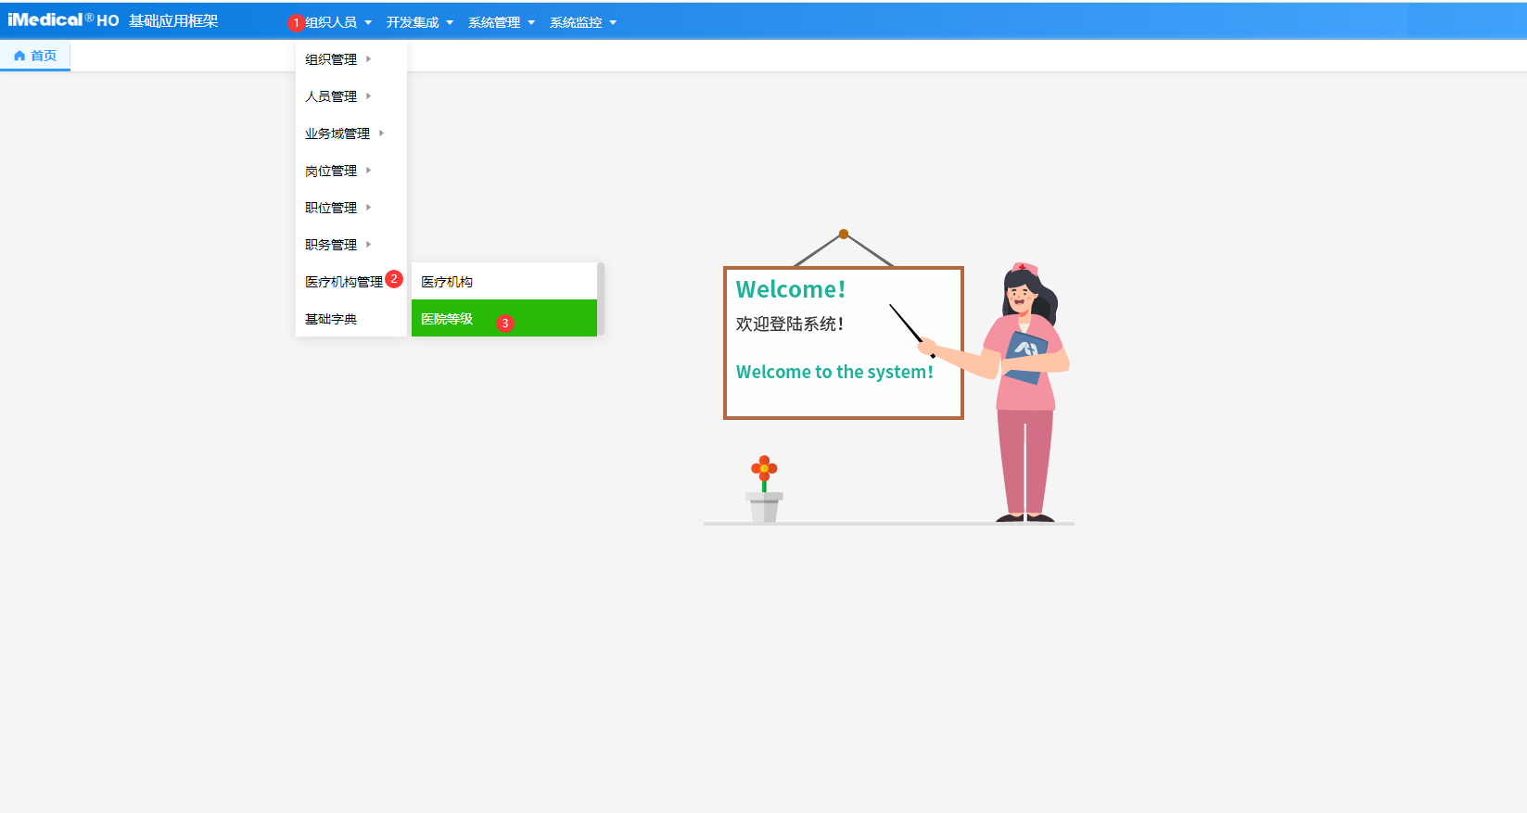This screenshot has width=1527, height=813.
Task: Expand the 职务管理 submenu
Action: coord(332,245)
